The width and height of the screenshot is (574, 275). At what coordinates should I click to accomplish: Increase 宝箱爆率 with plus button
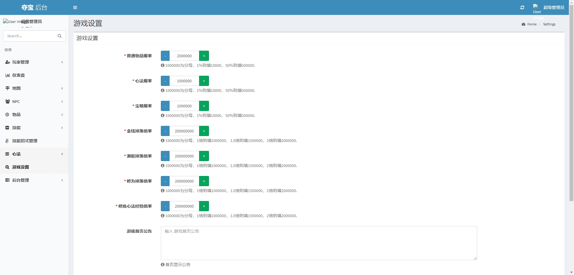[x=204, y=106]
